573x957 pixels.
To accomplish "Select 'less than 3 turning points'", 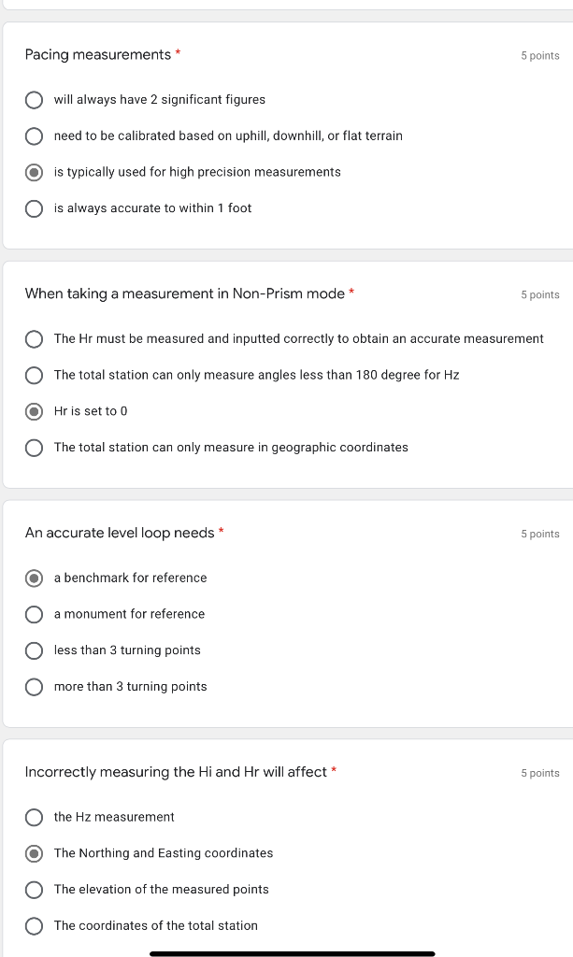I will pyautogui.click(x=34, y=650).
